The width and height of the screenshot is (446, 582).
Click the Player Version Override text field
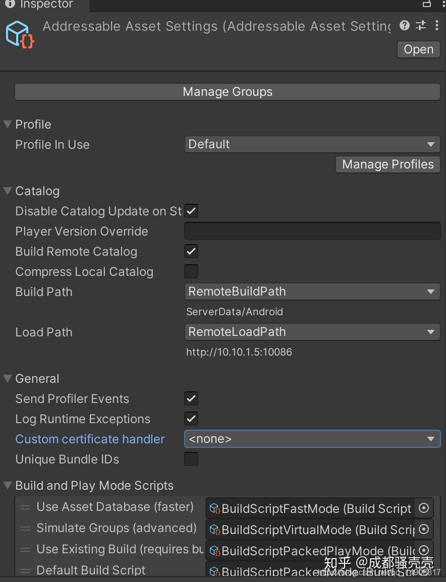pyautogui.click(x=312, y=230)
